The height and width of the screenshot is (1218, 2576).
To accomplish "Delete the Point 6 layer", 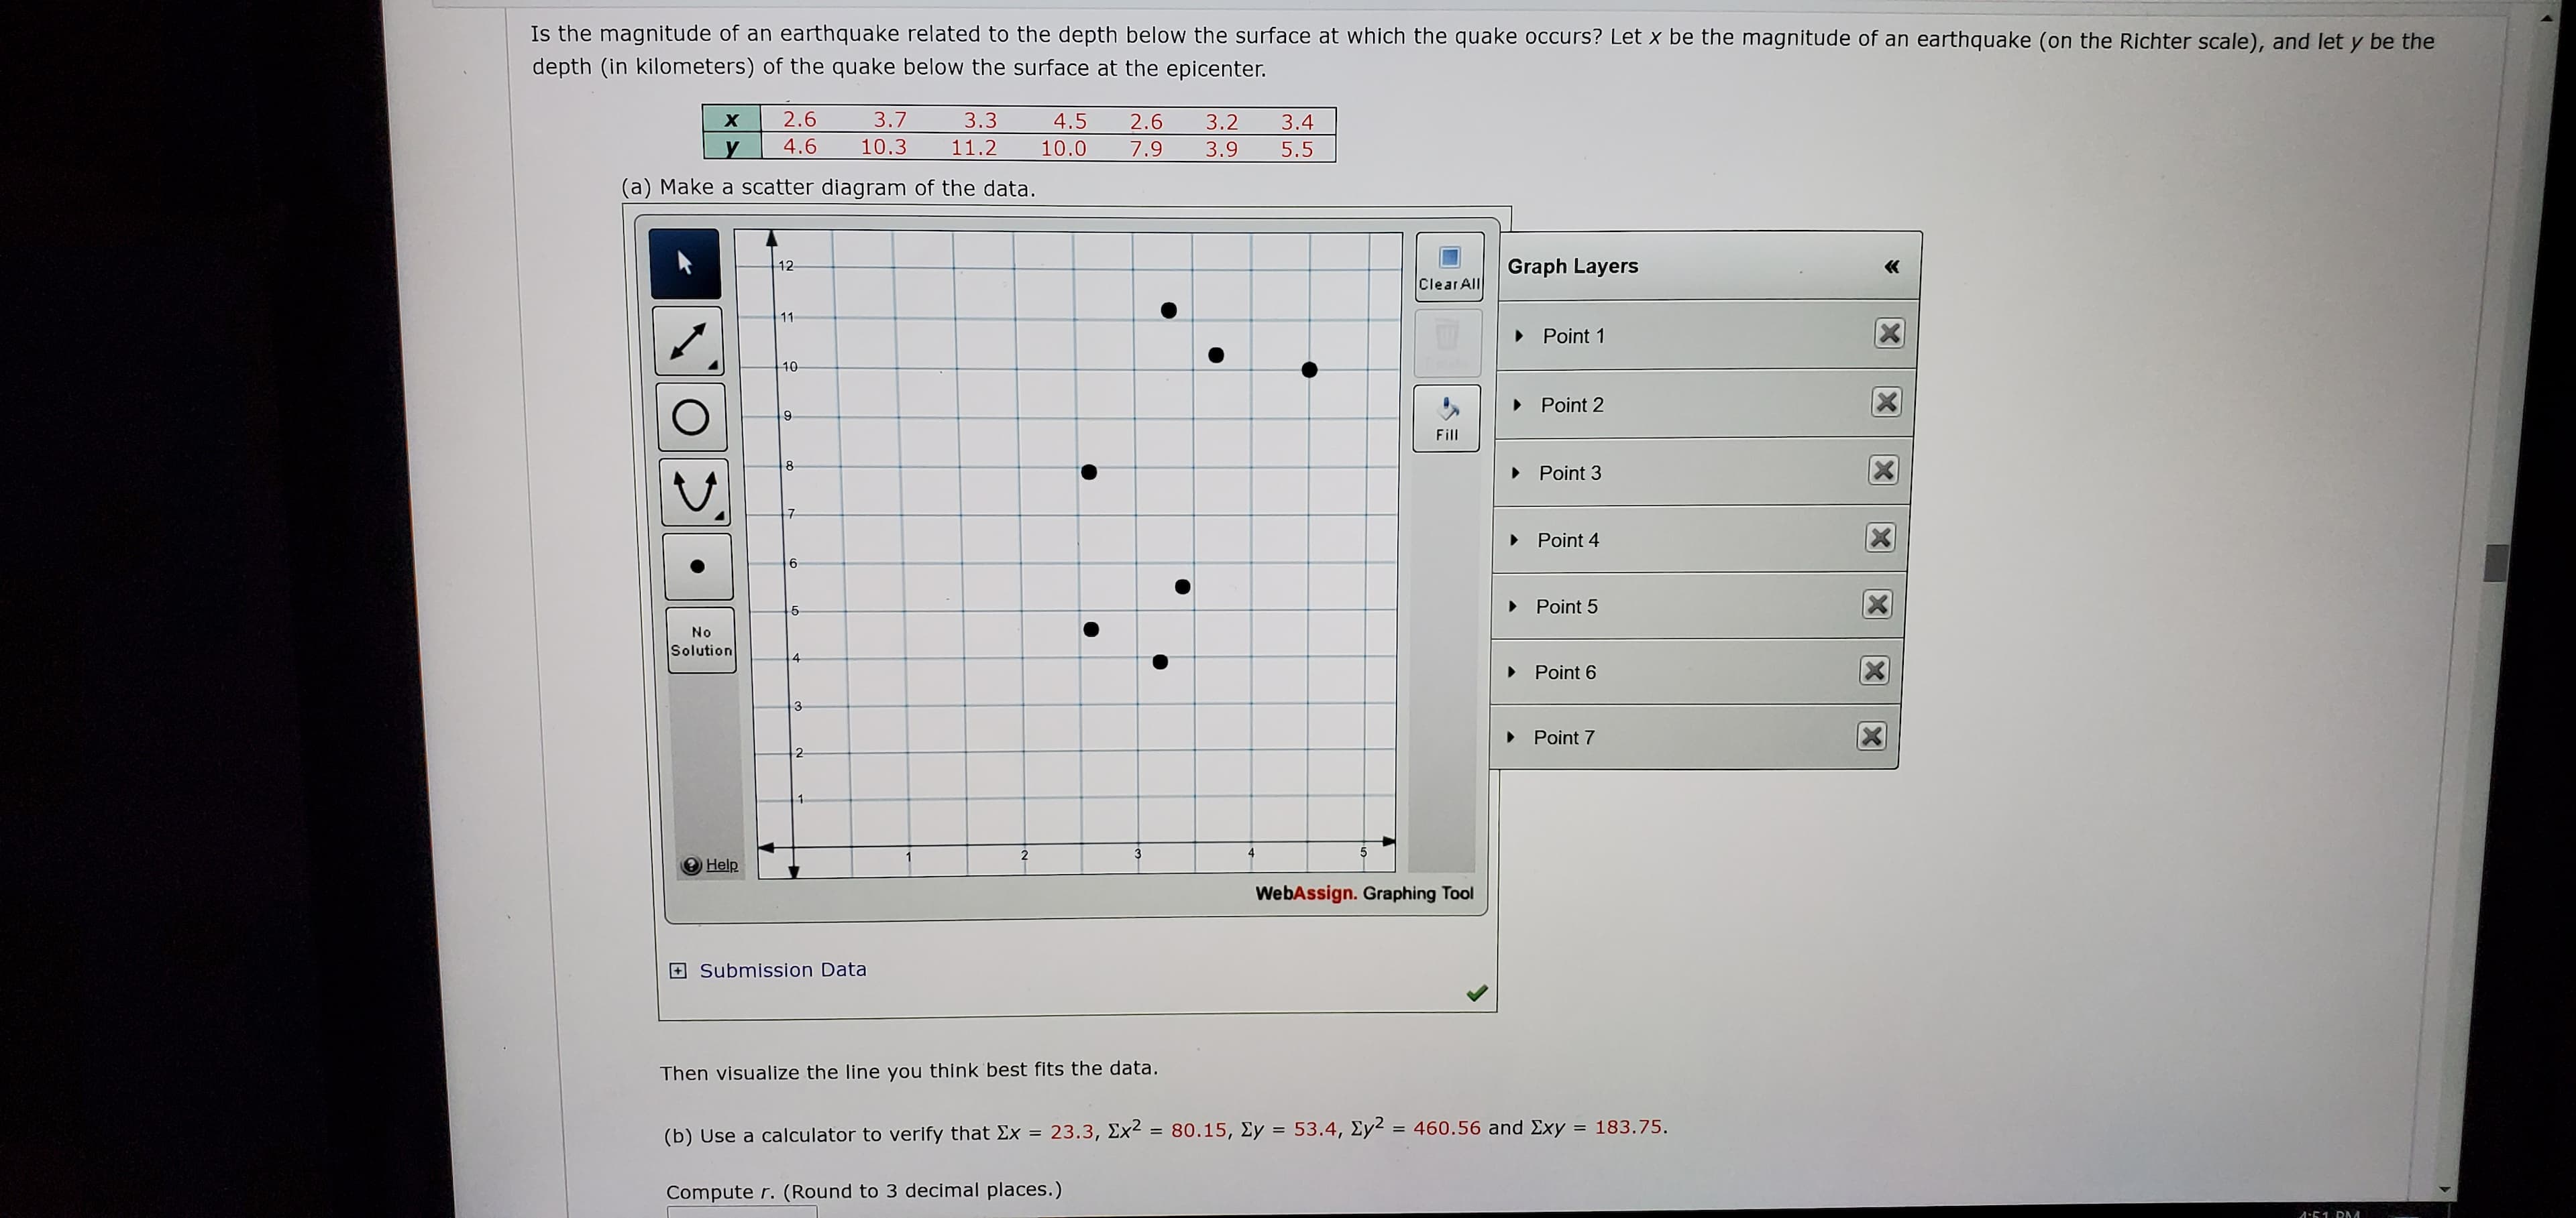I will click(x=1874, y=670).
